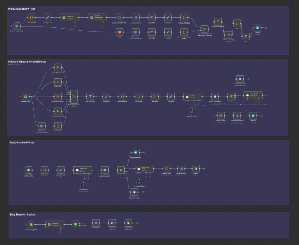
Task: Open the LinkedIn2 create post node
Action: click(x=258, y=28)
